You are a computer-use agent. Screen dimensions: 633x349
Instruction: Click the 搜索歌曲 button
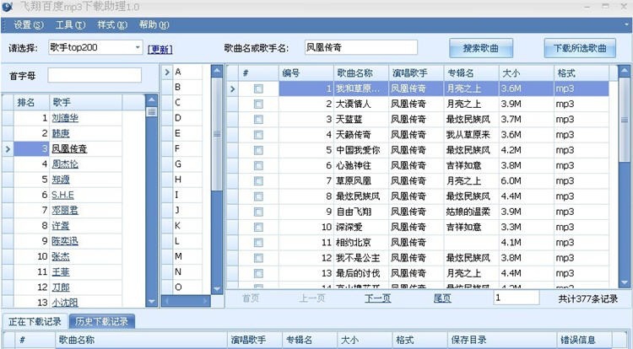tap(481, 48)
